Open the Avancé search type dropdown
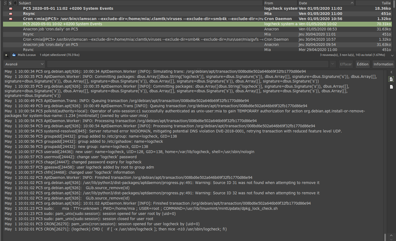This screenshot has height=241, width=396. point(24,64)
